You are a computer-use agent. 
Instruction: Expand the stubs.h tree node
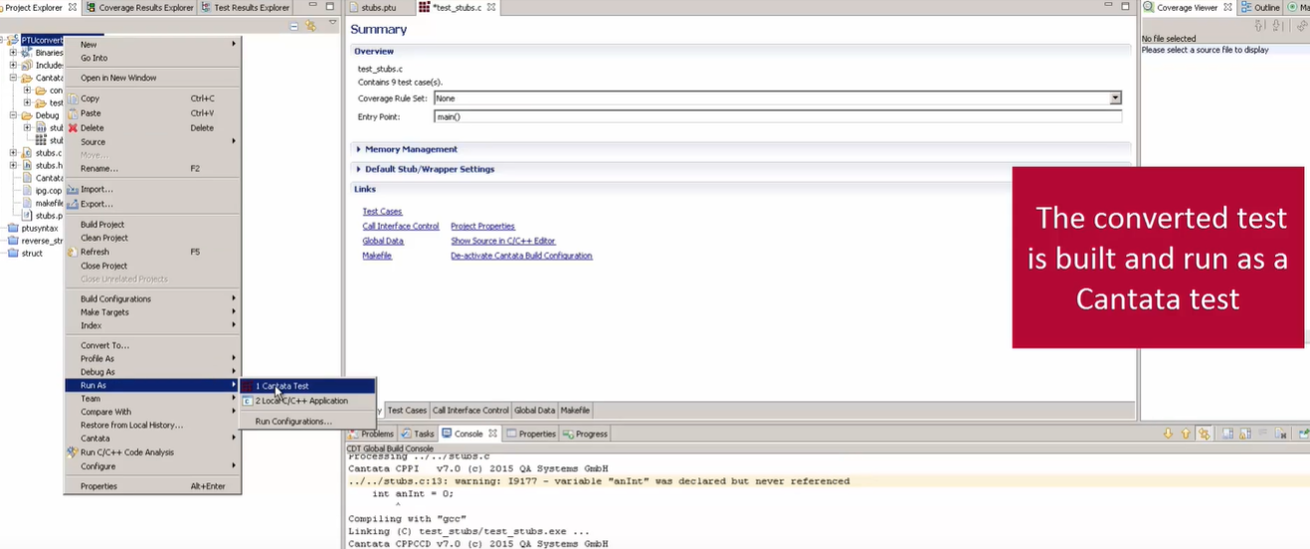tap(14, 165)
